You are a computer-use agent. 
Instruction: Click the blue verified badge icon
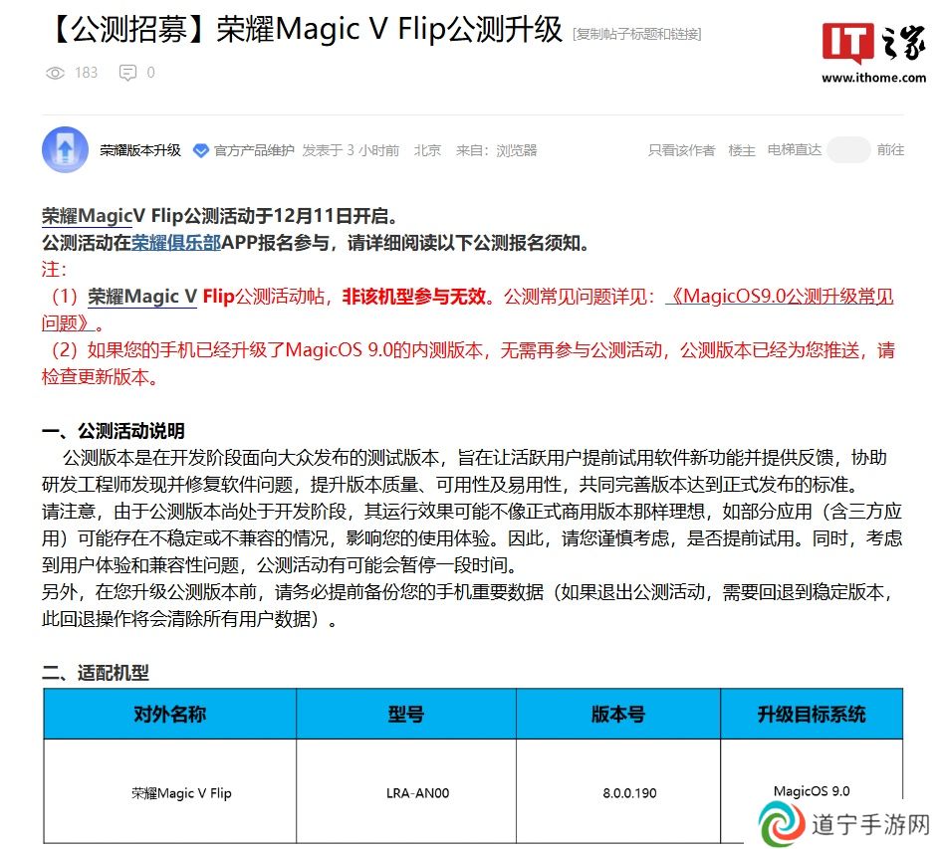click(x=200, y=150)
